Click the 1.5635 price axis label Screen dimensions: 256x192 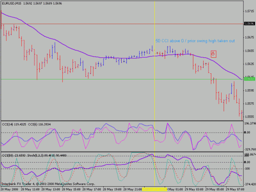249,64
